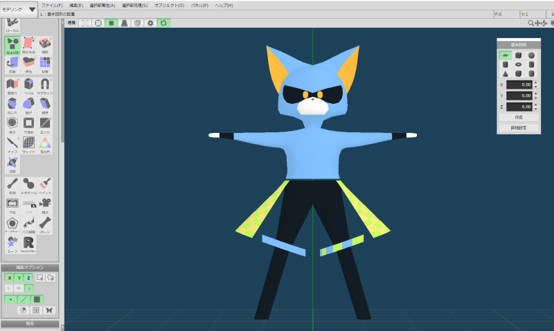Select the ベベル (bevel) tool
Image resolution: width=554 pixels, height=331 pixels.
pos(28,87)
